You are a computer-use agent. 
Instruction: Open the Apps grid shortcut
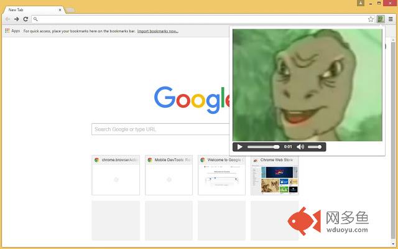[12, 31]
